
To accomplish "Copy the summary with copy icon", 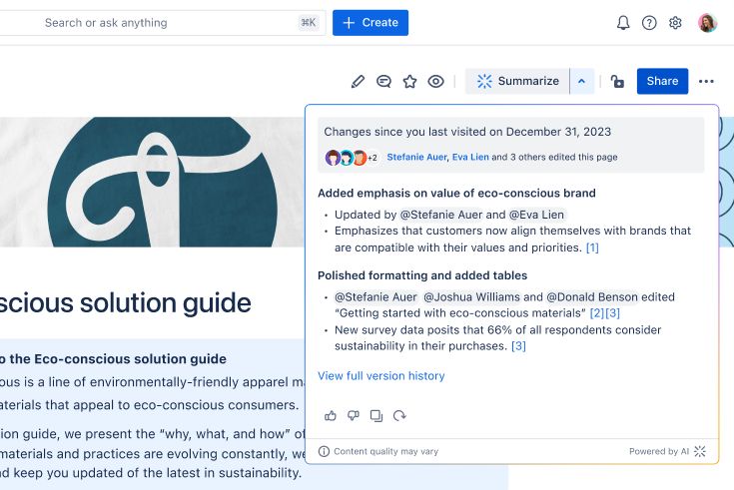I will (376, 415).
